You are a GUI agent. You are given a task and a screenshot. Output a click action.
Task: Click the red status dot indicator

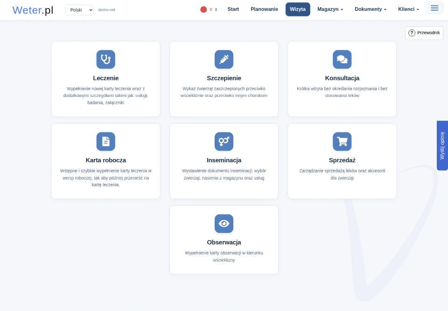[x=203, y=9]
